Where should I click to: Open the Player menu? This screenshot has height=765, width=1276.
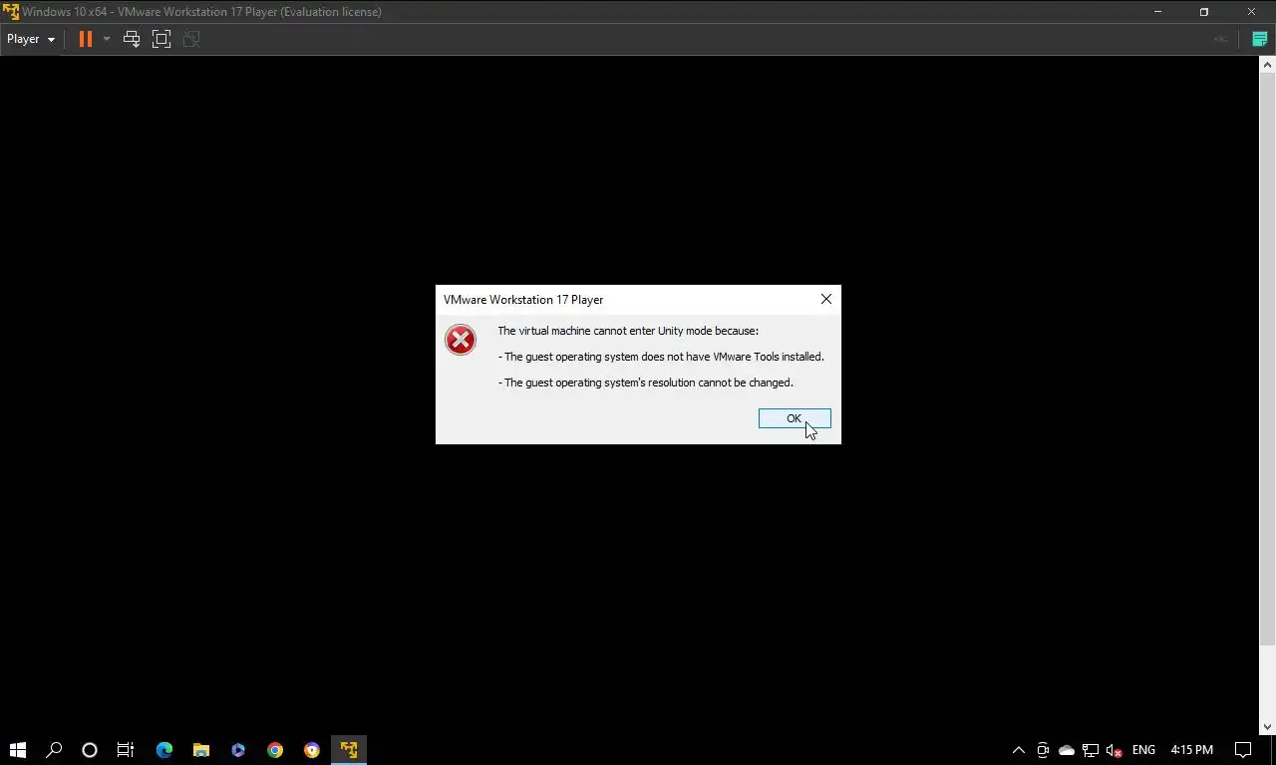[31, 39]
